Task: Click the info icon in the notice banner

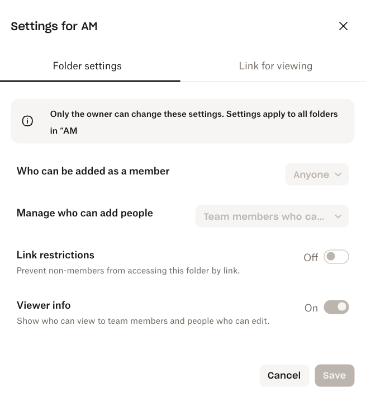Action: click(27, 121)
